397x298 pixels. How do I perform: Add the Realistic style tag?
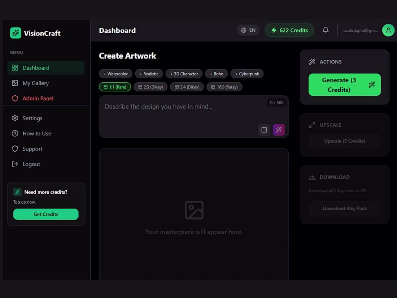pos(149,74)
